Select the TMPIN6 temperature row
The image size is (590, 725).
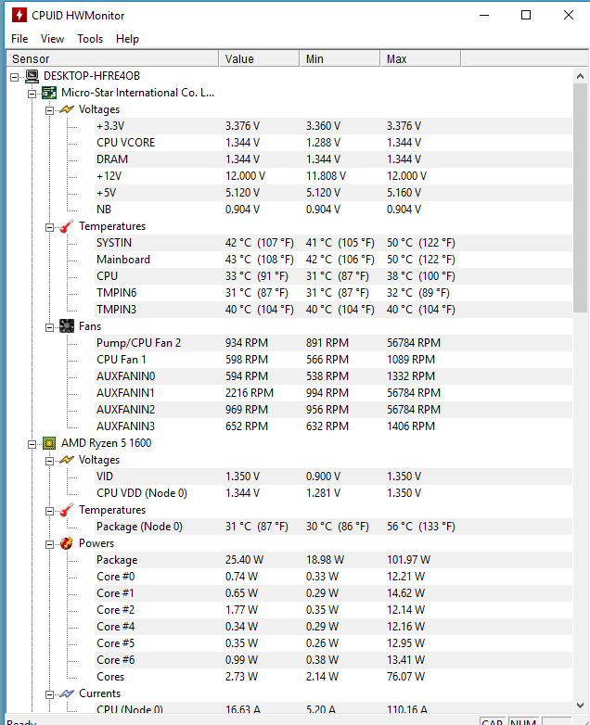[333, 293]
